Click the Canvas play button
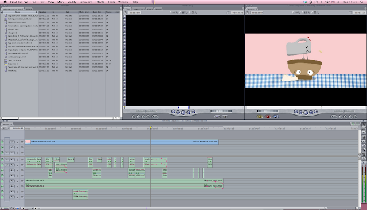 point(306,113)
